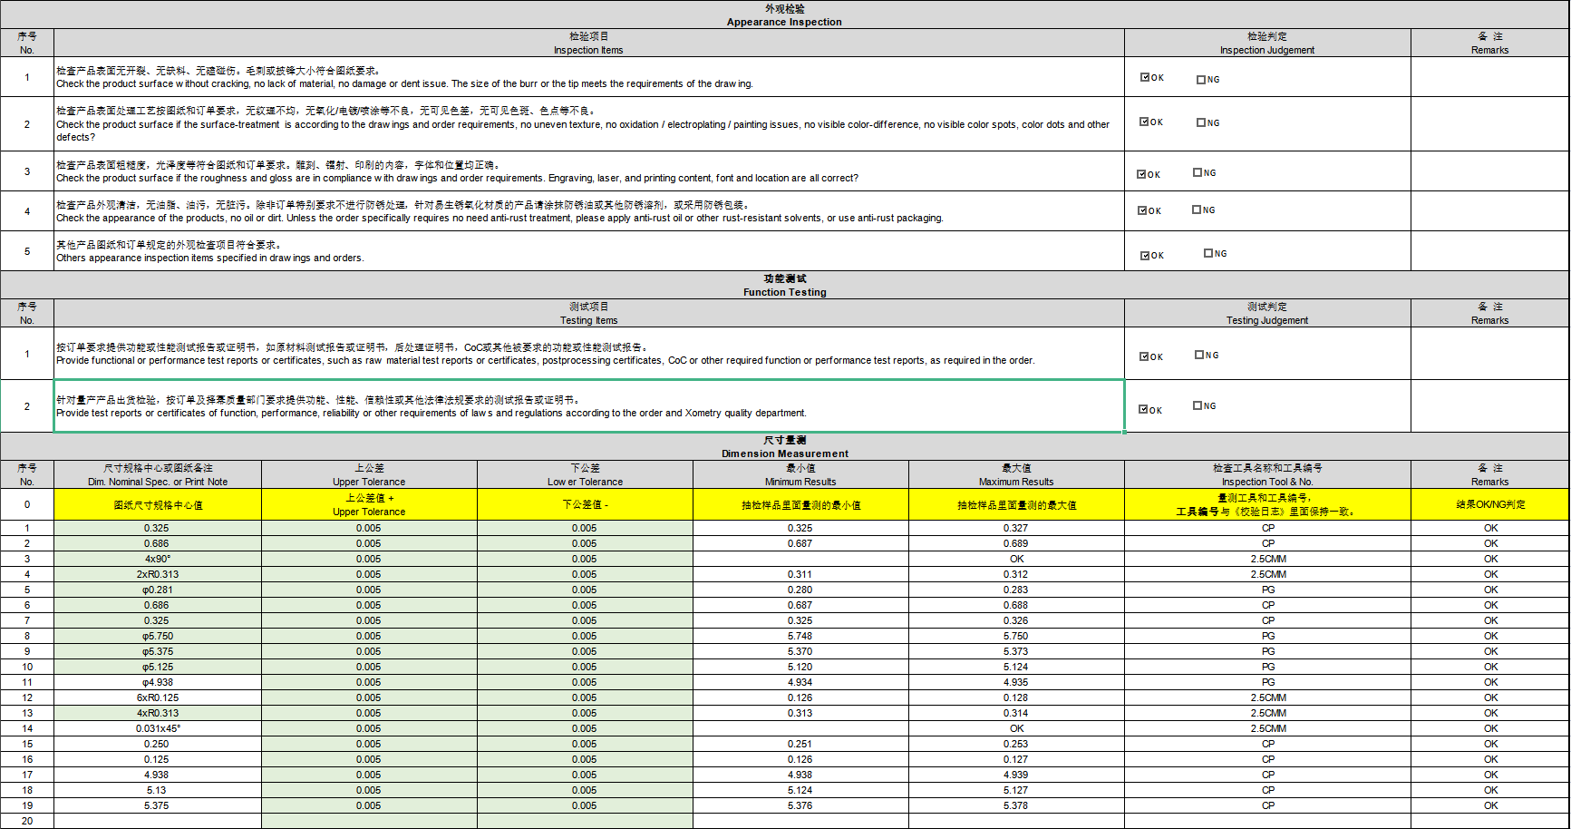Click the 'Inspection Judgement' column header

1267,44
